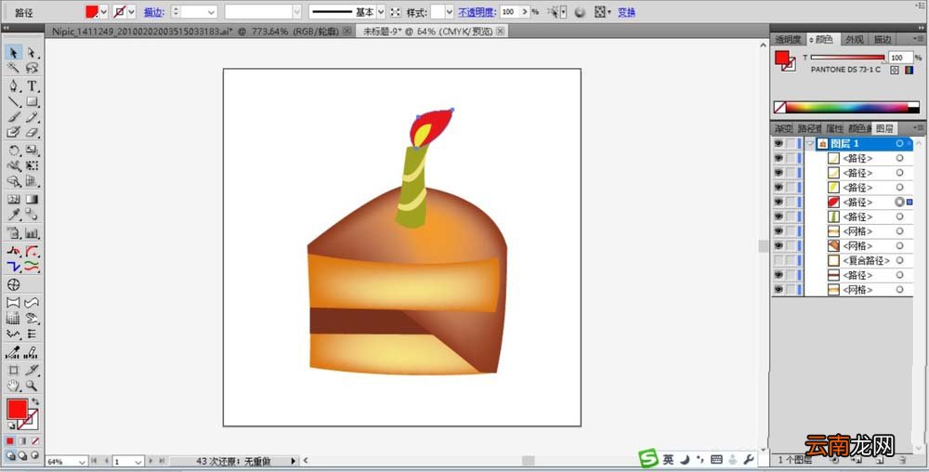
Task: Collapse the 图层 1 disclosure triangle
Action: (810, 143)
